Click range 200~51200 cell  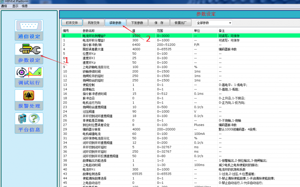point(166,45)
